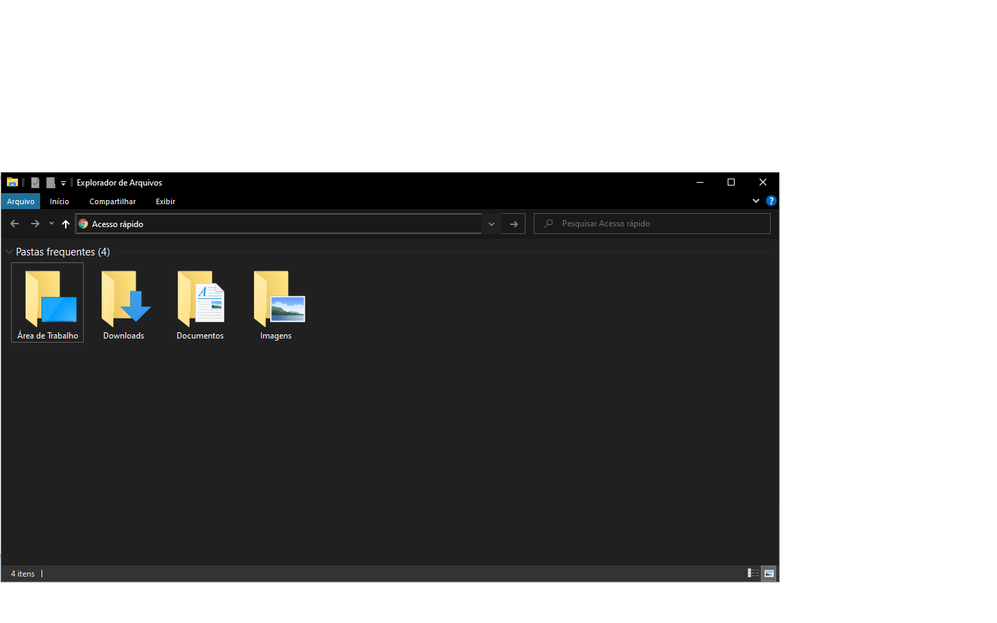The width and height of the screenshot is (997, 623).
Task: Open recent locations dropdown arrow
Action: tap(51, 224)
